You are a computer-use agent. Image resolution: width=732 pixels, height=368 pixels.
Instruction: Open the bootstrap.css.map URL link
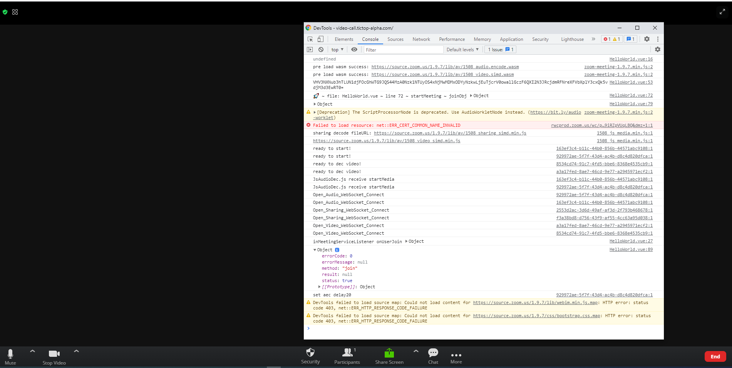(537, 316)
